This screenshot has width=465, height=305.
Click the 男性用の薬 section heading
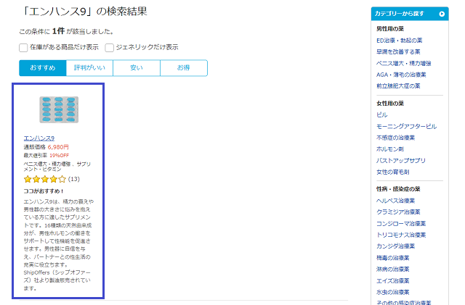point(390,29)
